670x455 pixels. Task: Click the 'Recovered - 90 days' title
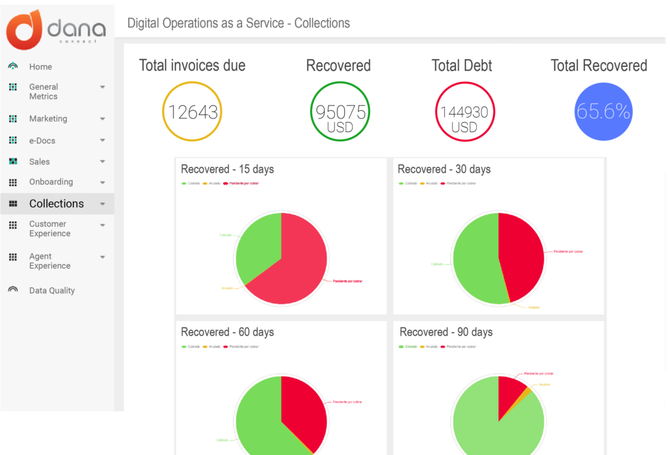(x=446, y=333)
